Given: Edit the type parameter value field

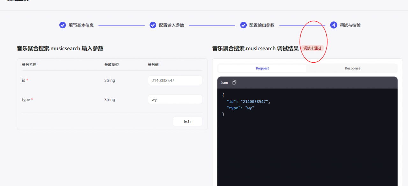Looking at the screenshot, I should pos(175,99).
